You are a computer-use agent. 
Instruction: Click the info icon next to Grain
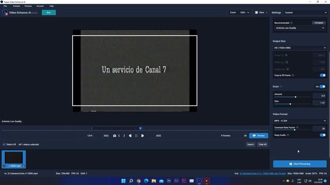[x=281, y=87]
